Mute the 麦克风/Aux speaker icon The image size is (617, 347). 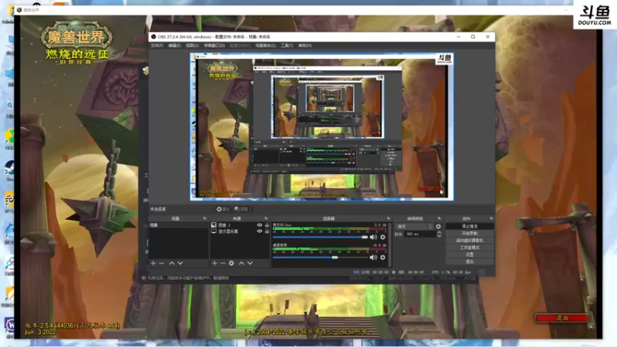pyautogui.click(x=373, y=237)
